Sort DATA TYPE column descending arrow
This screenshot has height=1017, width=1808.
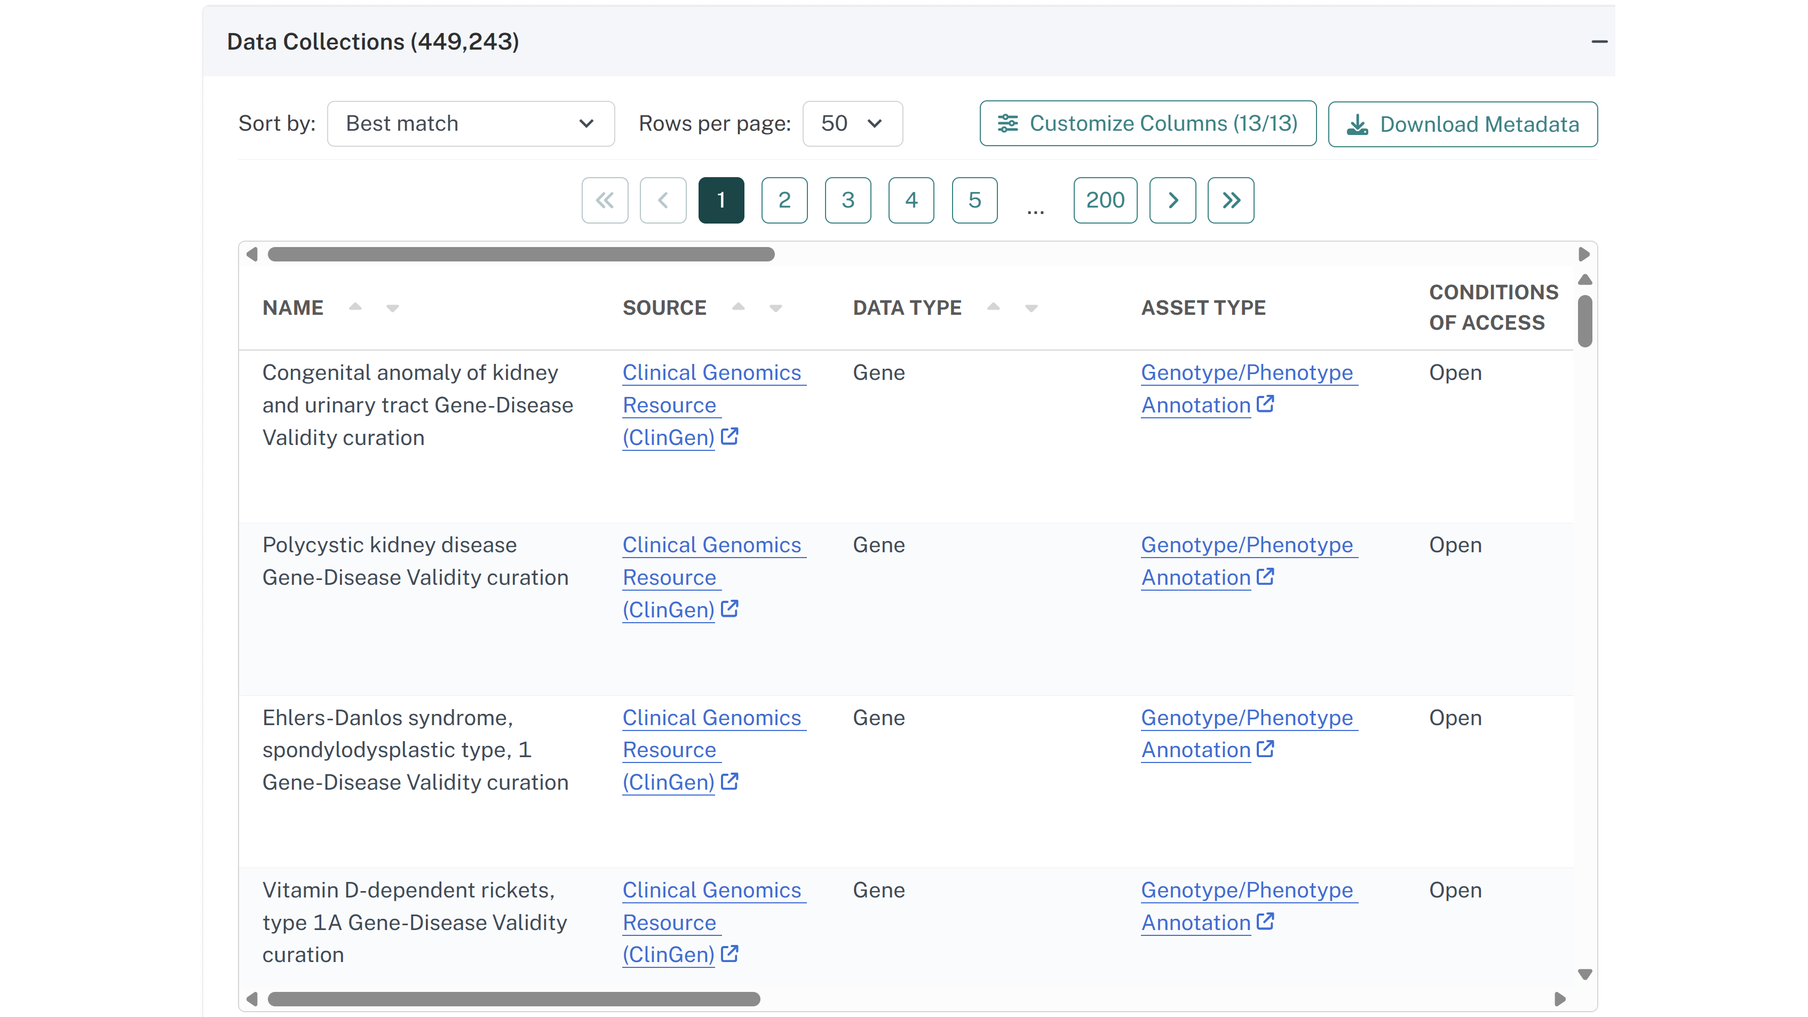pyautogui.click(x=1031, y=309)
